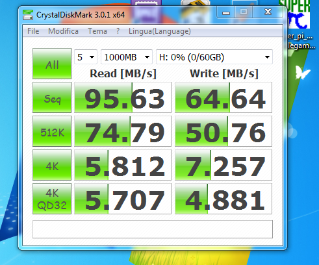
Task: Expand the 1000MB test size dropdown
Action: (x=127, y=57)
